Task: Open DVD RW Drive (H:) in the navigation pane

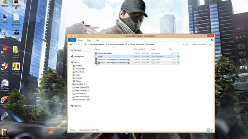Action: click(x=83, y=100)
